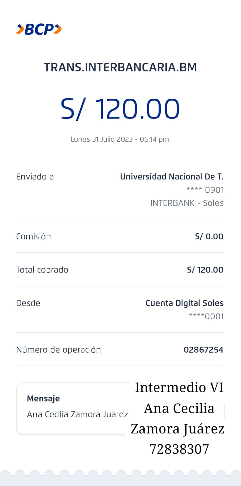Viewport: 241px width, 486px height.
Task: Click the Total cobrado label
Action: 42,270
